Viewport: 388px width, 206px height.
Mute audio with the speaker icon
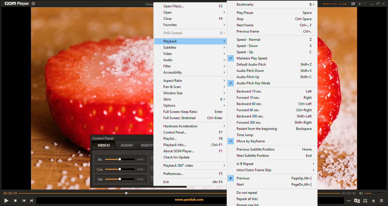(x=361, y=193)
